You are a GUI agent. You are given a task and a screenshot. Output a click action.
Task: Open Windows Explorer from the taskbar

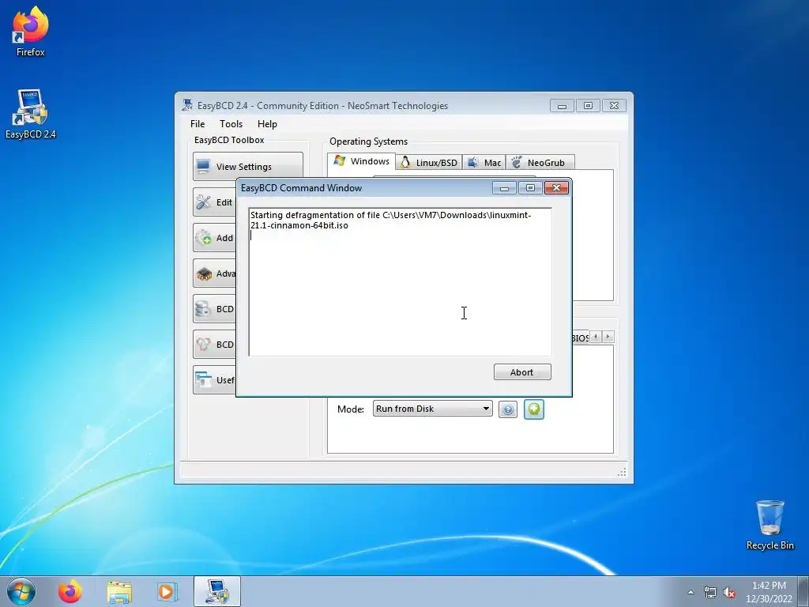119,591
